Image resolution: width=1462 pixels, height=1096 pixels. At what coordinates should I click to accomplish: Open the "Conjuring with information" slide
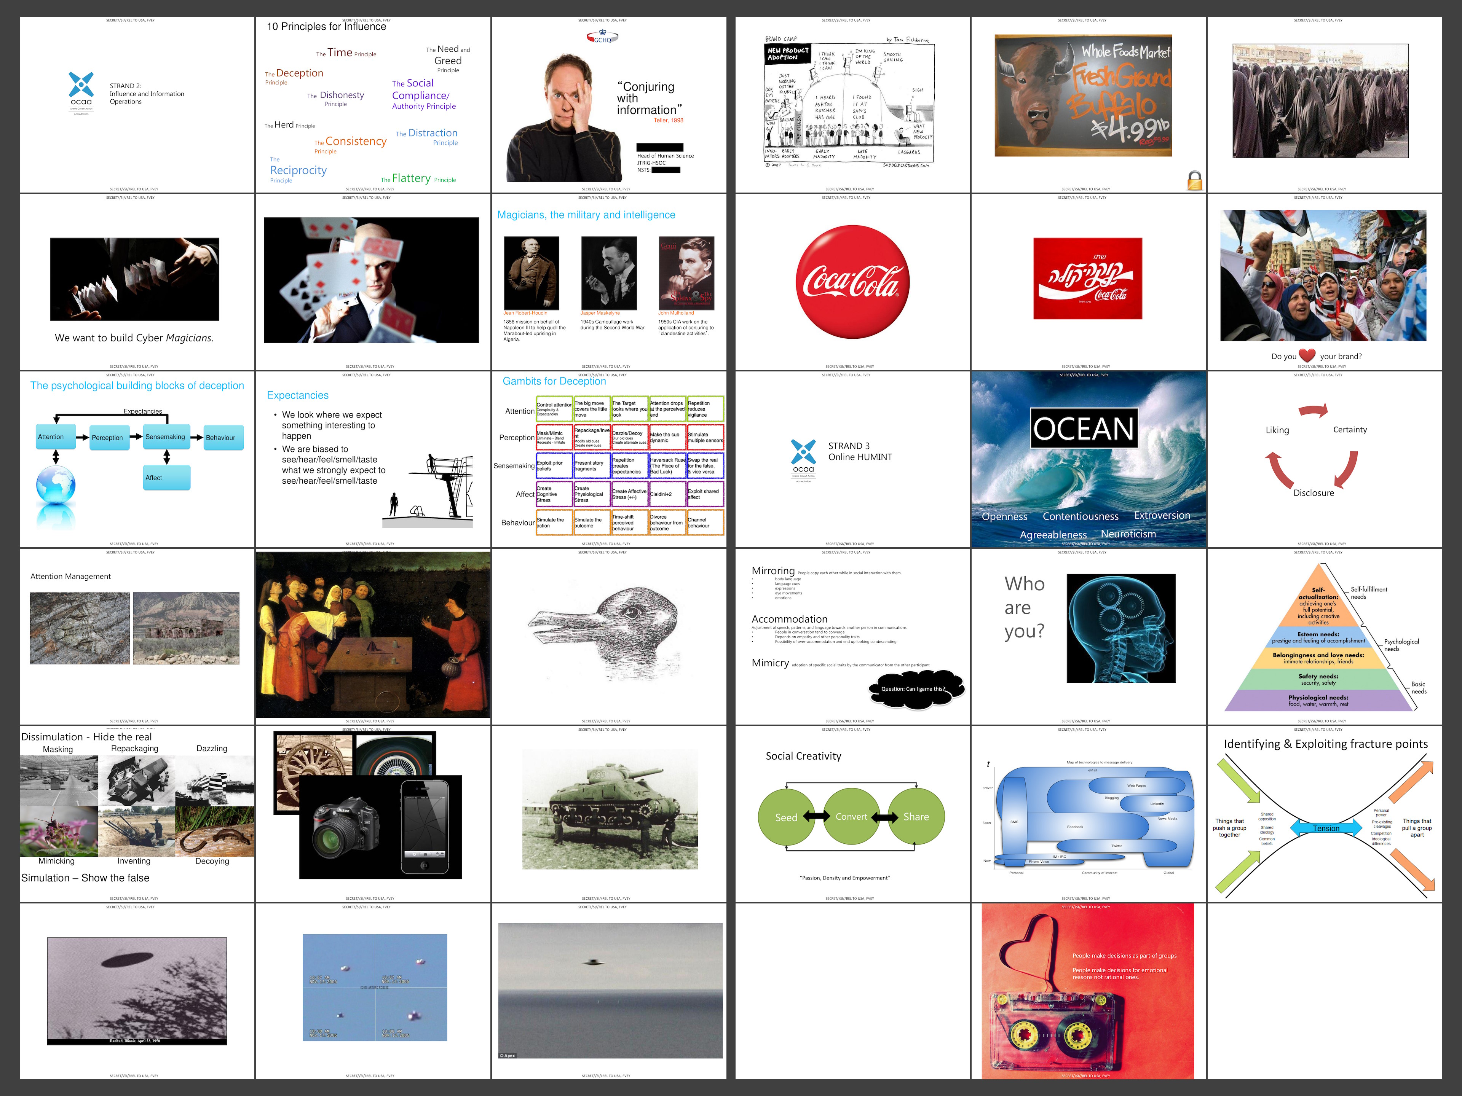pos(609,104)
